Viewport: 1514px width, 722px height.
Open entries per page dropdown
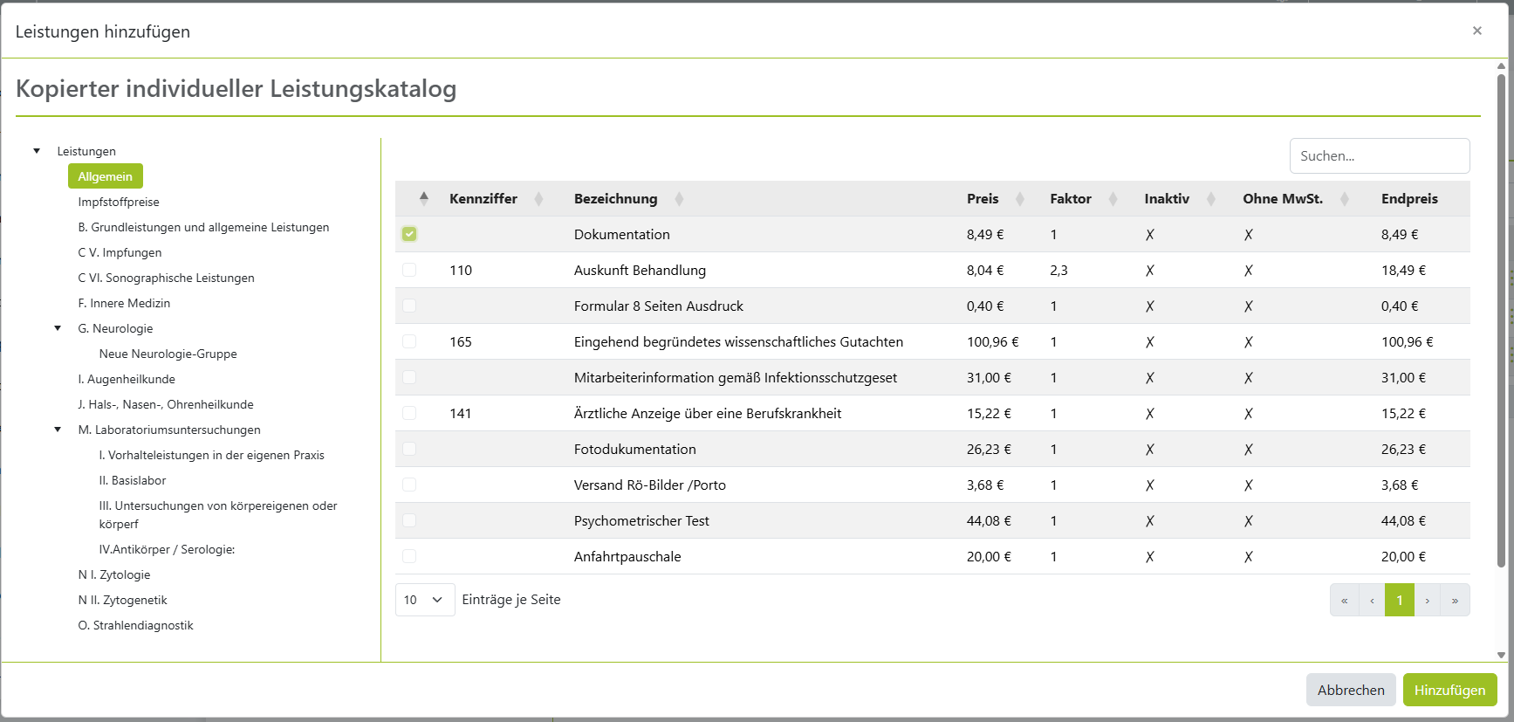coord(425,600)
